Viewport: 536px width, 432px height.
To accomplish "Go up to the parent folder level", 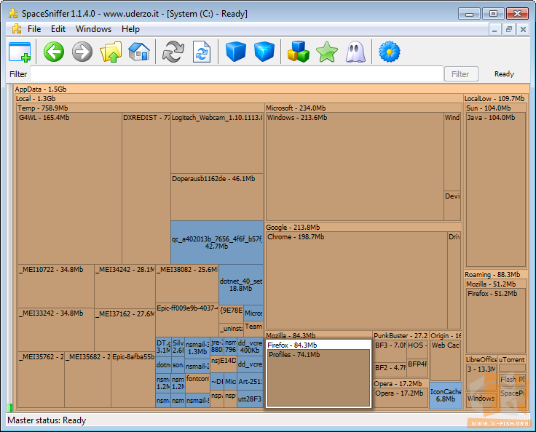I will pos(111,52).
